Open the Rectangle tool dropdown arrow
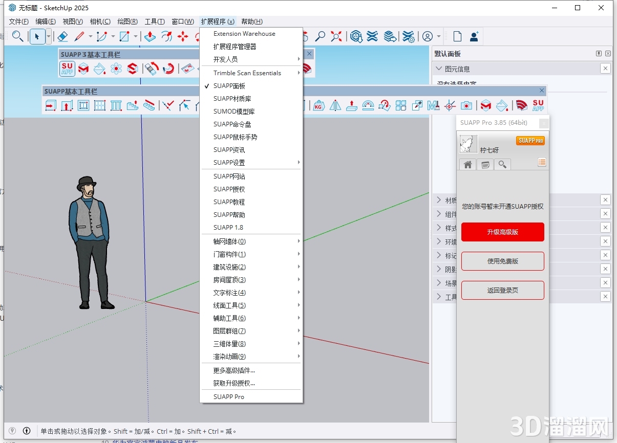This screenshot has width=617, height=443. tap(136, 36)
